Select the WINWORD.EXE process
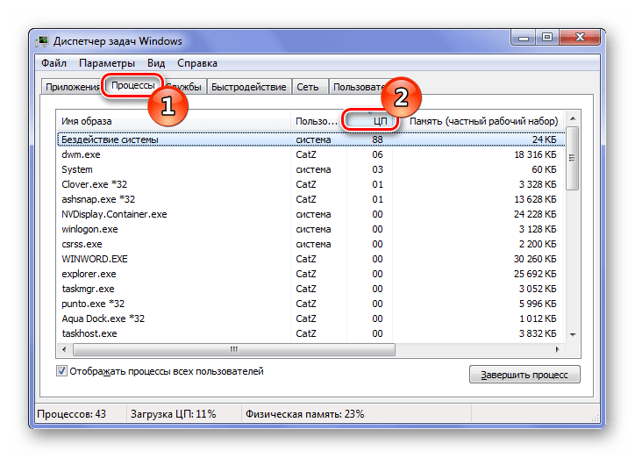 click(311, 259)
